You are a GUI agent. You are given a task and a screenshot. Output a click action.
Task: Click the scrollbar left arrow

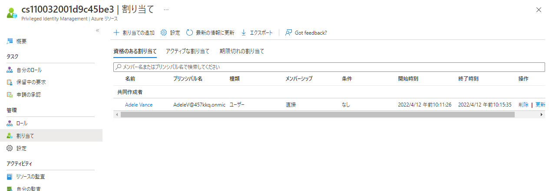click(116, 114)
